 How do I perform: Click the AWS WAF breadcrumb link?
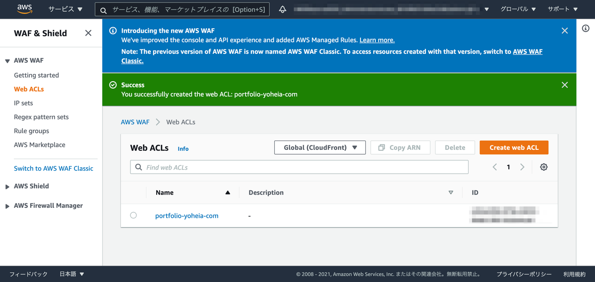click(135, 122)
